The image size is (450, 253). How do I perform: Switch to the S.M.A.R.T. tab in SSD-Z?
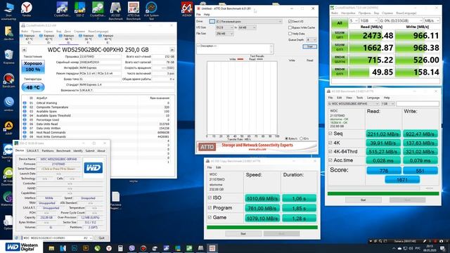click(x=33, y=150)
